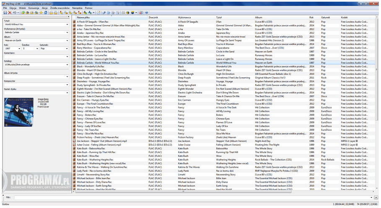This screenshot has height=208, width=381.
Task: Click the Undo arrow icon
Action: (x=15, y=13)
